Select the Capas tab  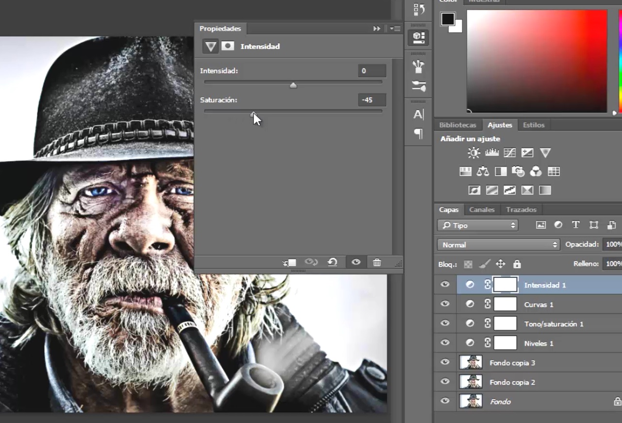pos(449,210)
